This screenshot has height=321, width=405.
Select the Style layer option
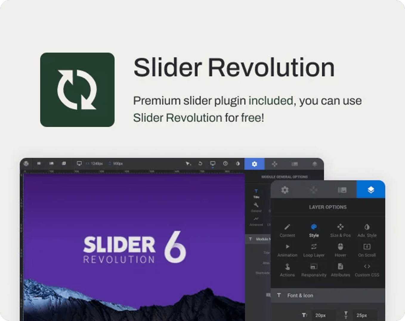[314, 230]
